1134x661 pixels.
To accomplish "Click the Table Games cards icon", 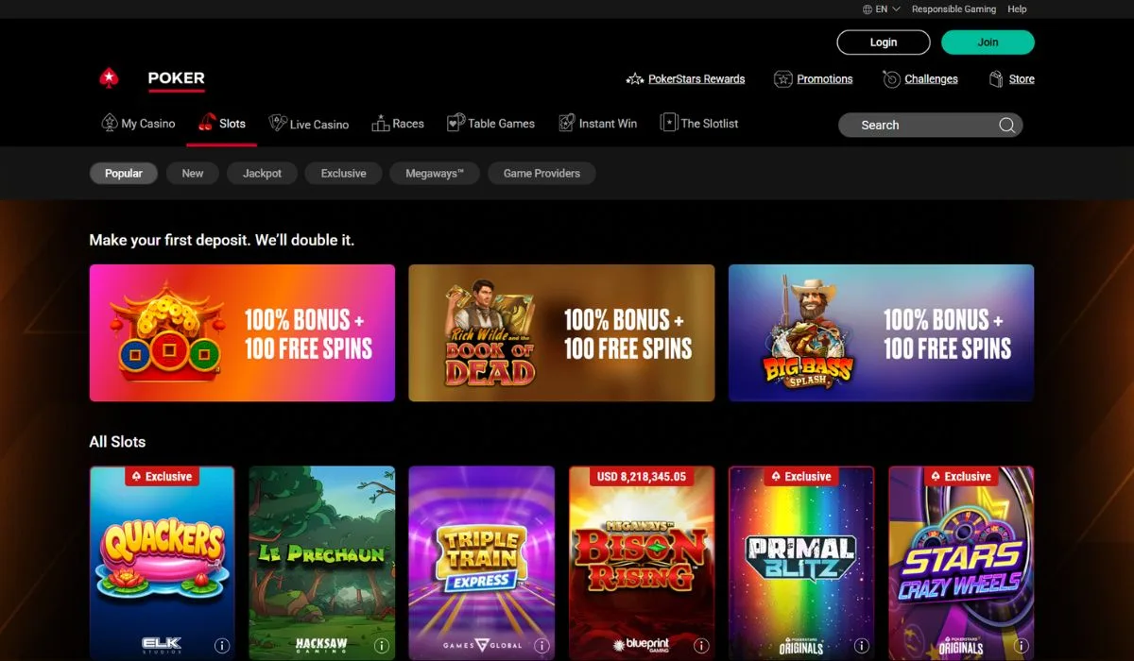I will pyautogui.click(x=455, y=124).
